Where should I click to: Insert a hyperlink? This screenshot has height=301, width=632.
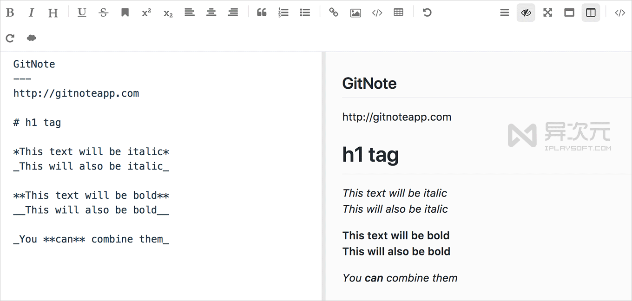pos(333,13)
